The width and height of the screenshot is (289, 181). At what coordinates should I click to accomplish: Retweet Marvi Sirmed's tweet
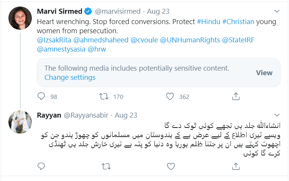[x=104, y=96]
